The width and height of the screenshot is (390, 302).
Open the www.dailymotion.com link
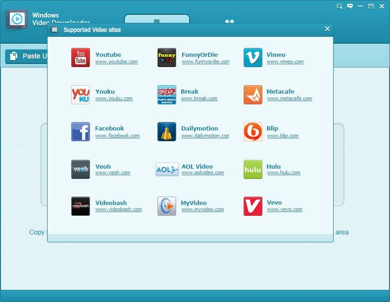205,136
